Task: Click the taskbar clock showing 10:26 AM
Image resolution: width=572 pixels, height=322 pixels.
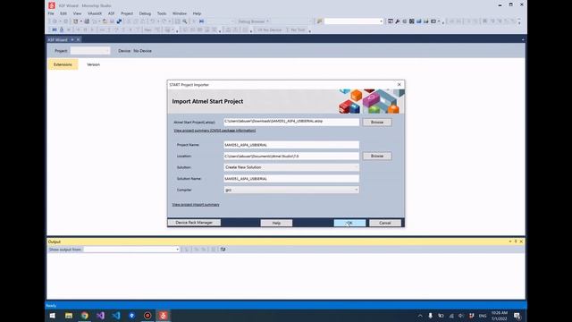Action: point(499,316)
